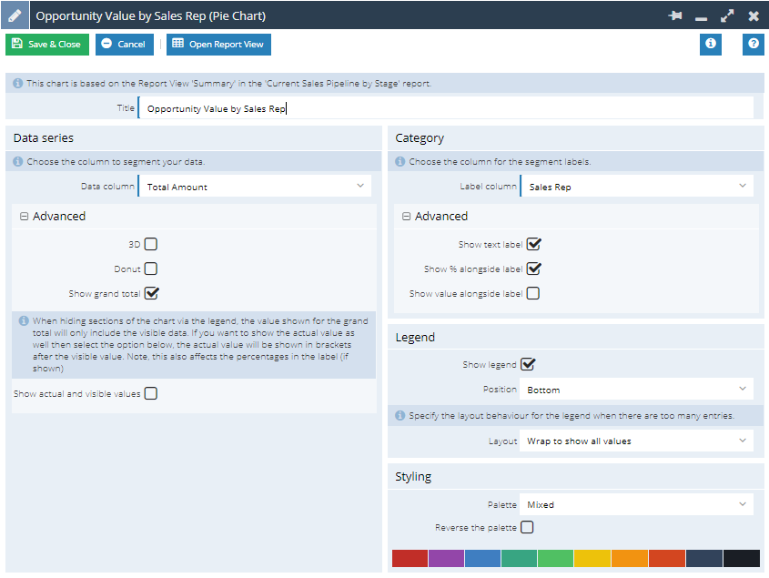
Task: Open the question mark help button
Action: coord(754,45)
